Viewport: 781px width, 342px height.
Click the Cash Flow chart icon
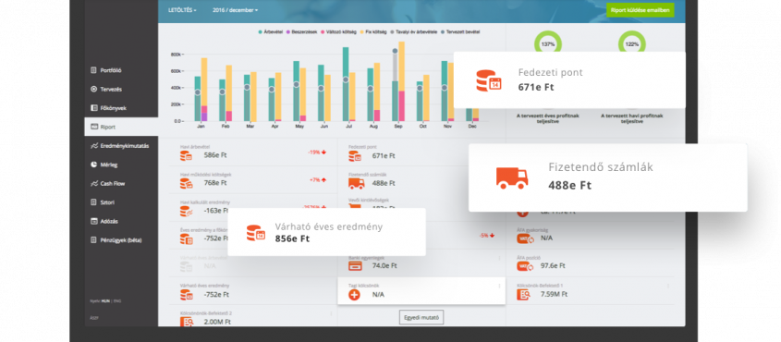click(93, 183)
